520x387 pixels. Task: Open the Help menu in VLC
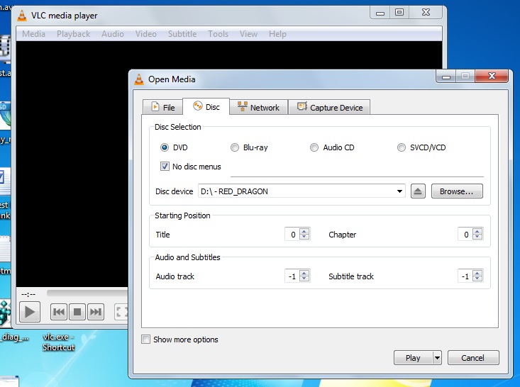pos(277,34)
